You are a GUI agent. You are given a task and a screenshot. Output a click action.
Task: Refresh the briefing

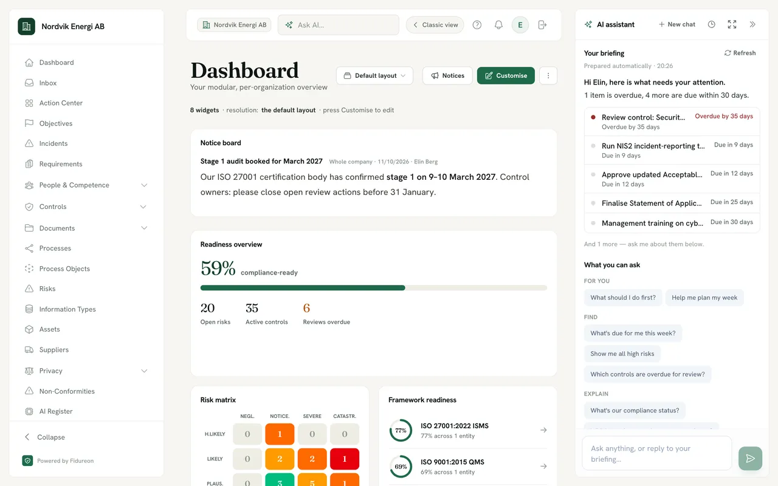point(740,53)
